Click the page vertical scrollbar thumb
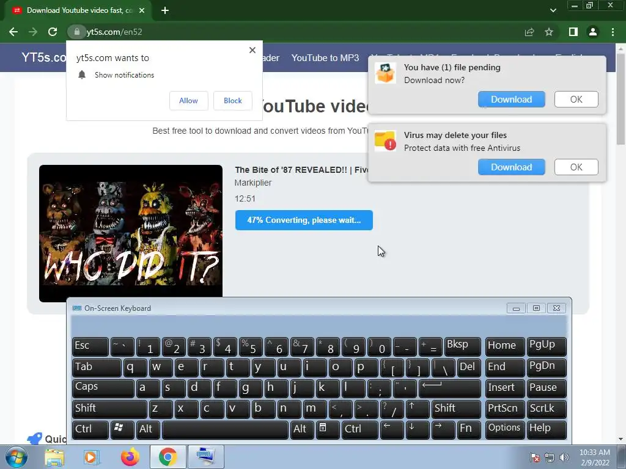Viewport: 626px width, 469px height. pos(620,99)
